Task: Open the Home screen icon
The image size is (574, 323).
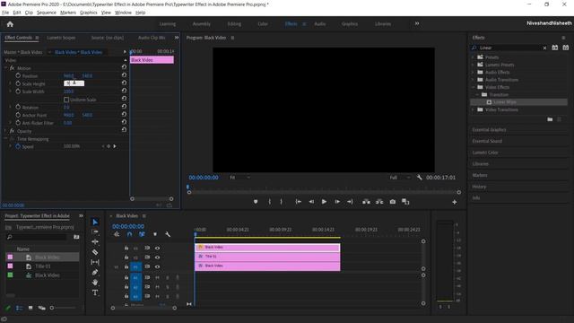Action: (x=10, y=24)
